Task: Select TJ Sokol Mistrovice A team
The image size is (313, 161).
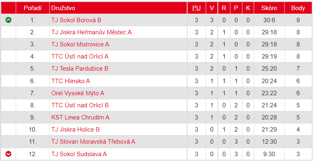Action: (x=80, y=44)
